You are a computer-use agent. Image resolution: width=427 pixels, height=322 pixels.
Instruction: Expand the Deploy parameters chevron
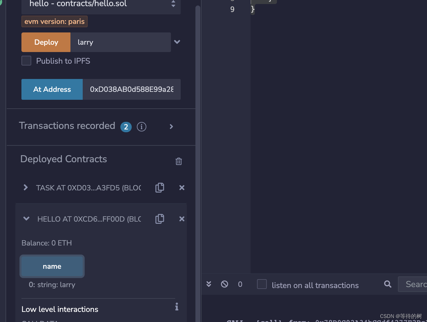177,42
